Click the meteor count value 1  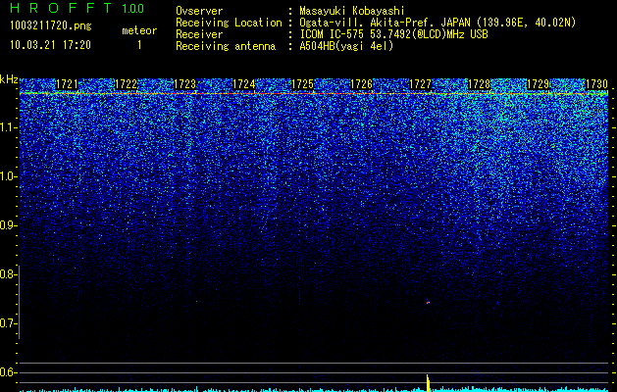[x=139, y=45]
